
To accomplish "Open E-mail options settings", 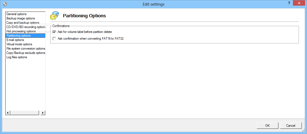I will click(x=15, y=40).
